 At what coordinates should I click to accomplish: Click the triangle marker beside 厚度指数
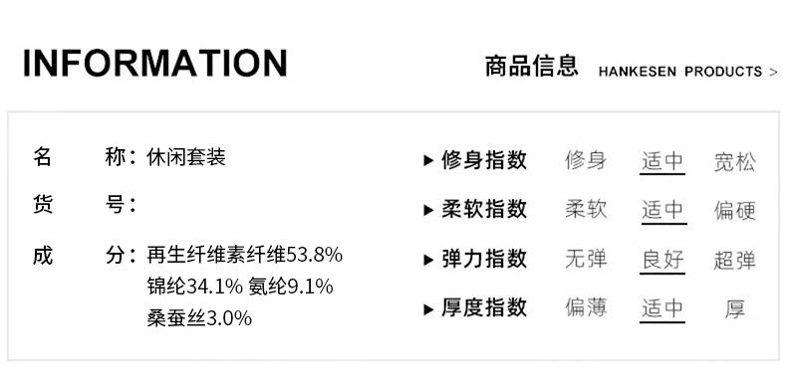(x=428, y=309)
